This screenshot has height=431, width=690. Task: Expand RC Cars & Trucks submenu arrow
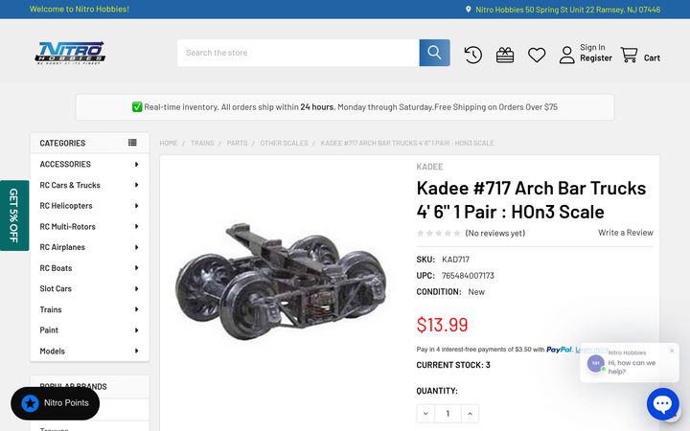click(136, 185)
